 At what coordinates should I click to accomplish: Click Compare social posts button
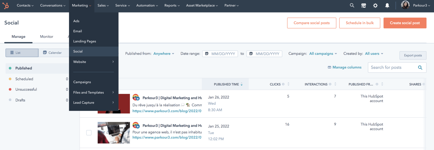point(312,23)
